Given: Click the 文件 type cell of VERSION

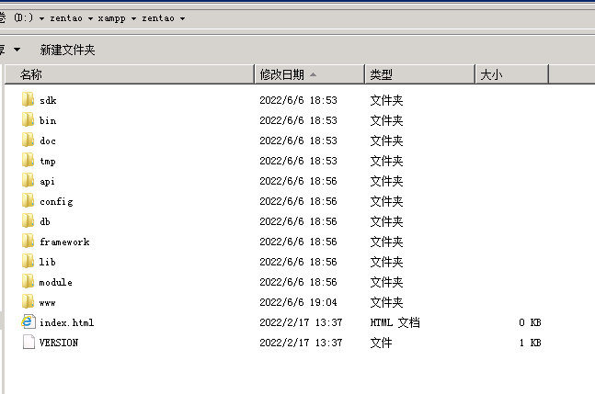Looking at the screenshot, I should (x=381, y=343).
